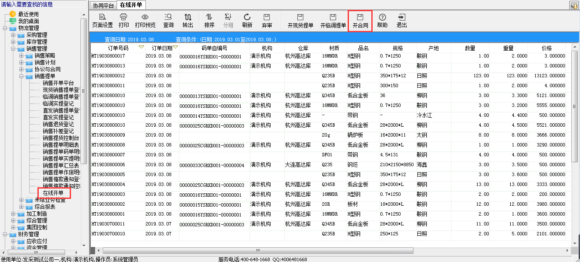Open filter dropdown on 订单号码 column
Image resolution: width=580 pixels, height=262 pixels.
pyautogui.click(x=141, y=47)
